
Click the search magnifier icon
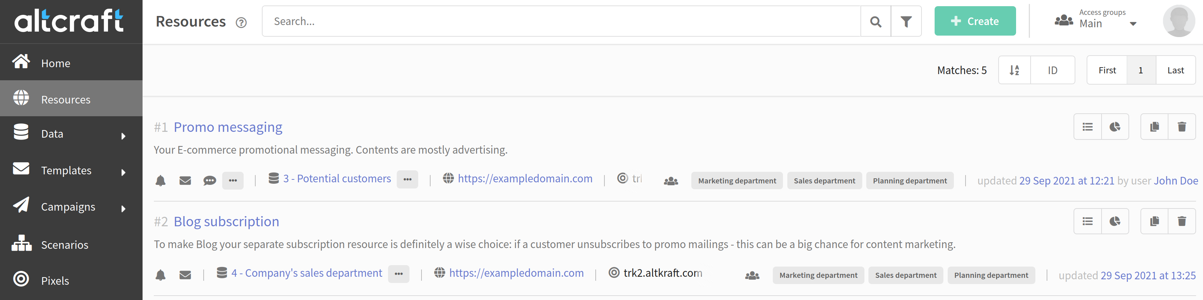[876, 21]
